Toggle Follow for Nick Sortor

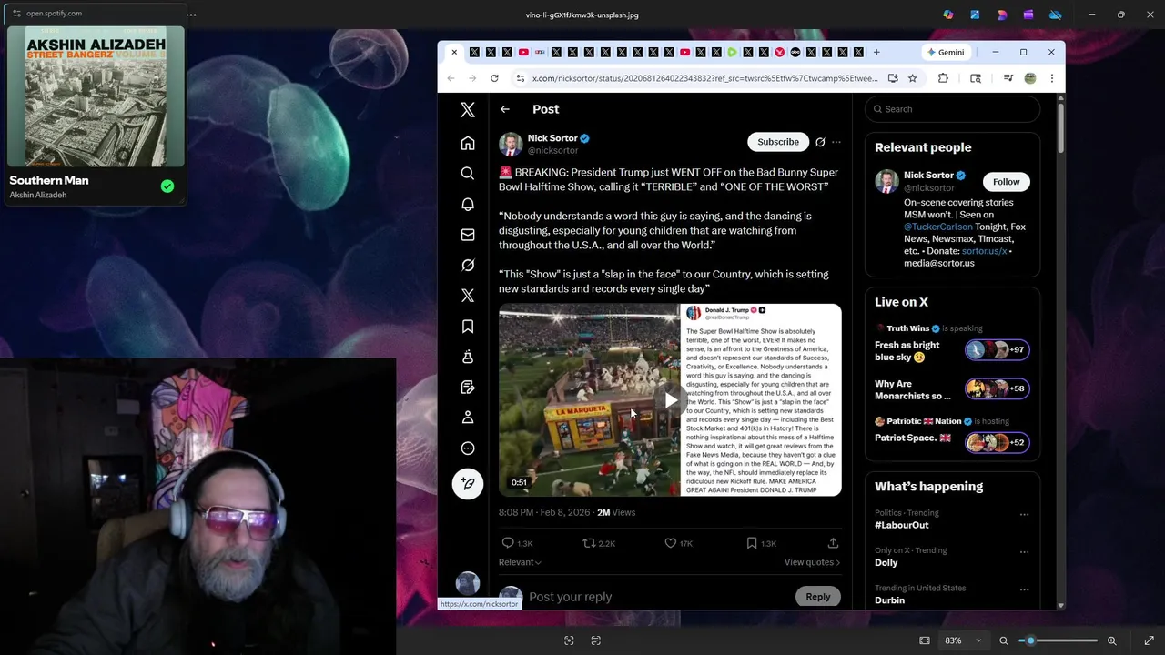1006,182
